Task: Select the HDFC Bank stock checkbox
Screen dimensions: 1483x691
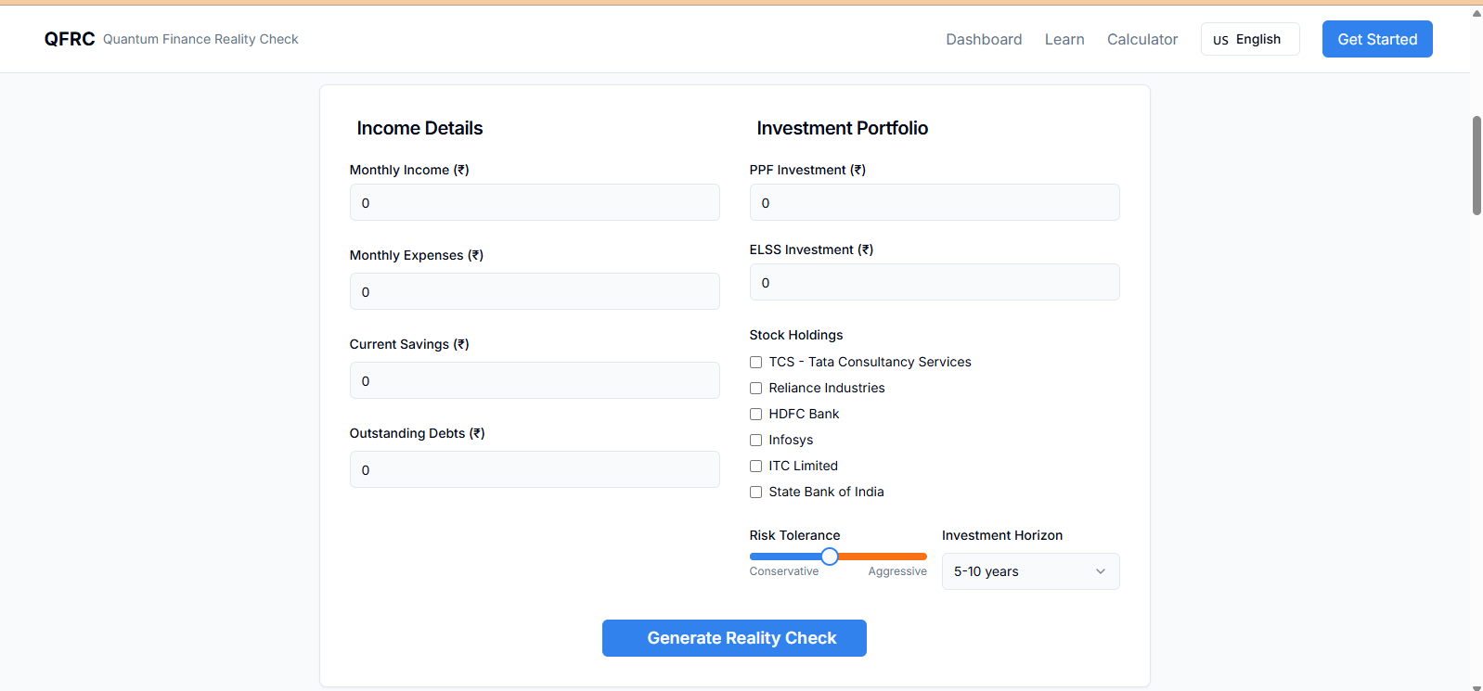Action: coord(756,415)
